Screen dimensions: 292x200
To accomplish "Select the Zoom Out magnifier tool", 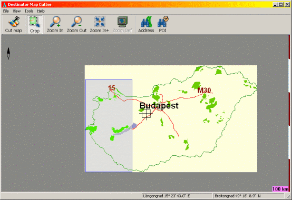I will coord(77,25).
